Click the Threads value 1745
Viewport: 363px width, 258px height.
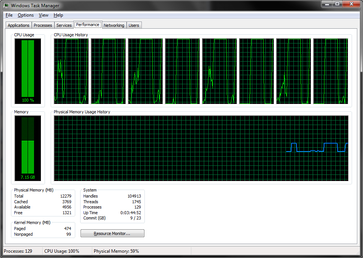(x=137, y=202)
